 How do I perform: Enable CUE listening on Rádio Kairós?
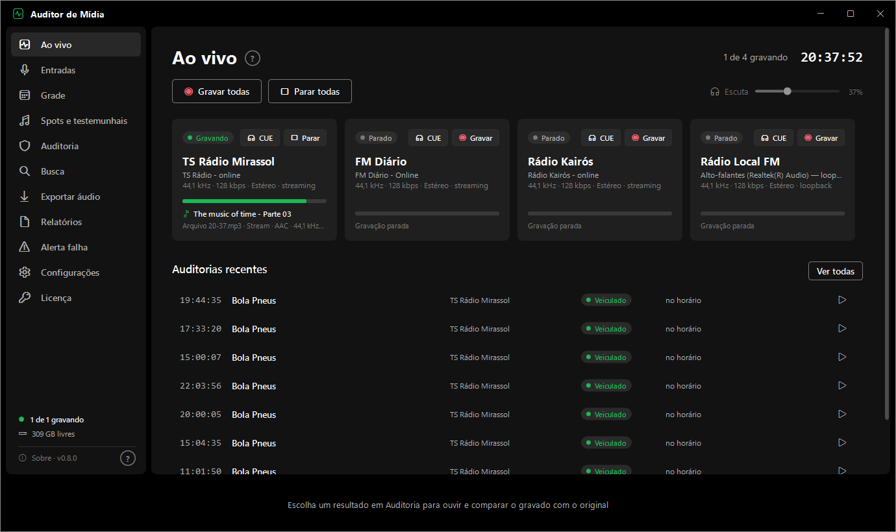click(x=601, y=138)
